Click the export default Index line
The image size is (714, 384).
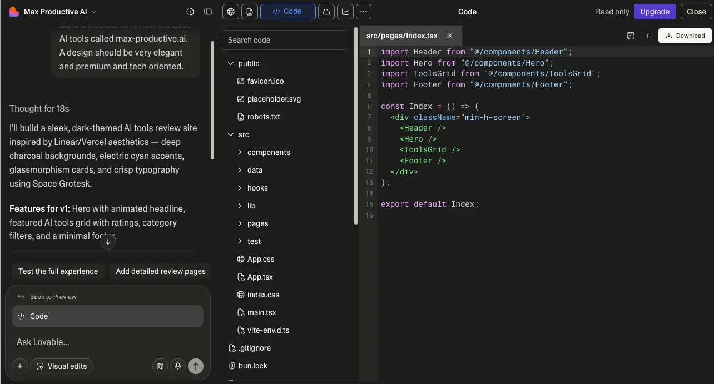[x=430, y=204]
